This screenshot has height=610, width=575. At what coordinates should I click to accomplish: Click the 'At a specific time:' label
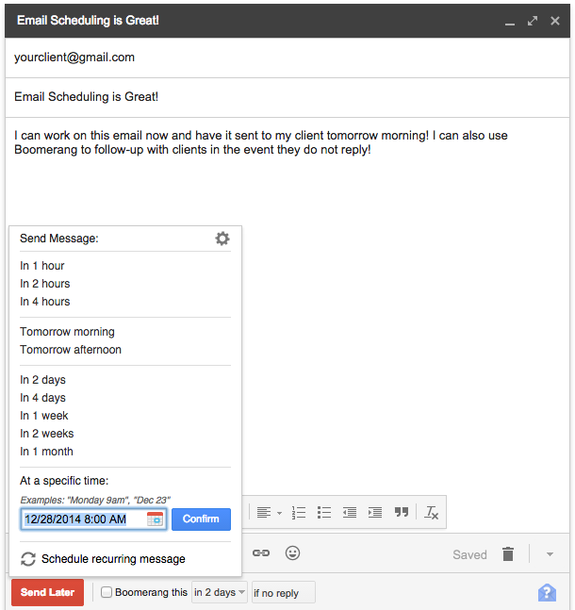64,481
